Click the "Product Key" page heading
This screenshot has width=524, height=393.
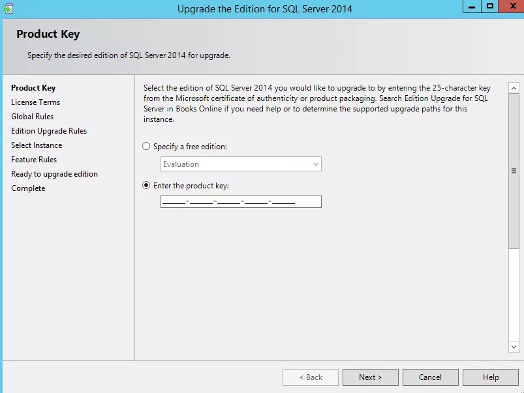coord(48,34)
